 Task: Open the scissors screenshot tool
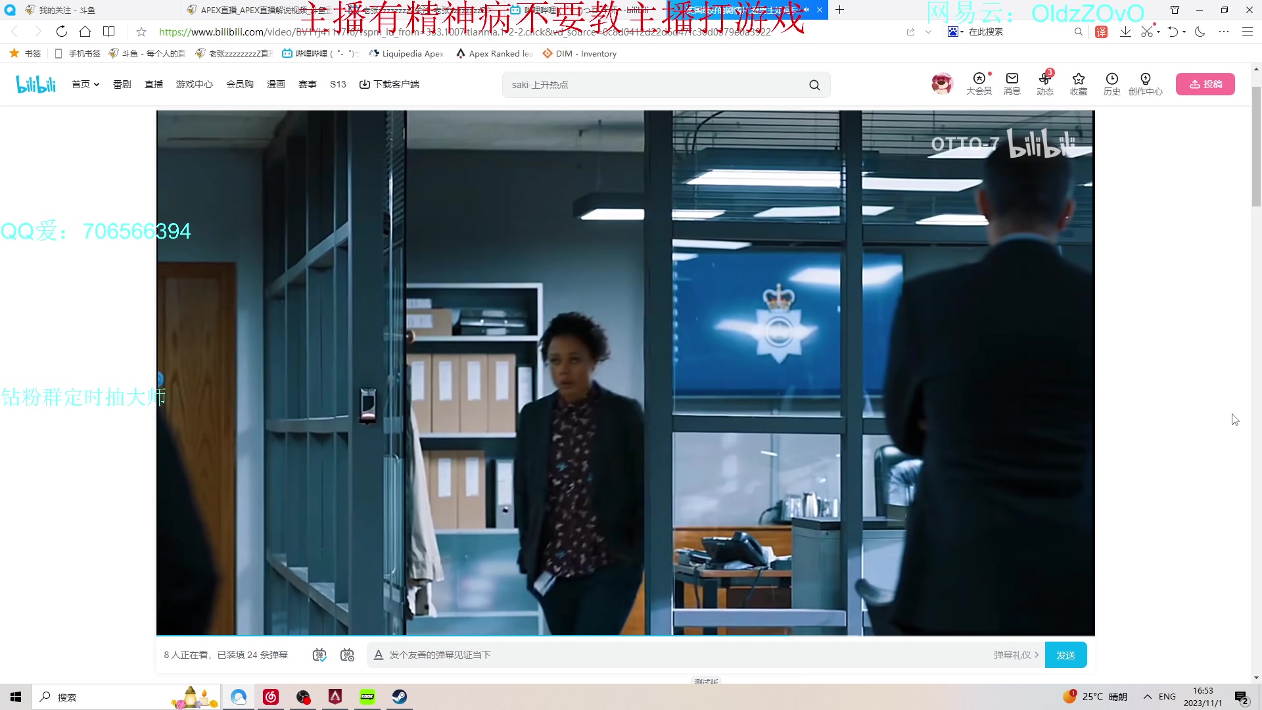tap(1147, 32)
